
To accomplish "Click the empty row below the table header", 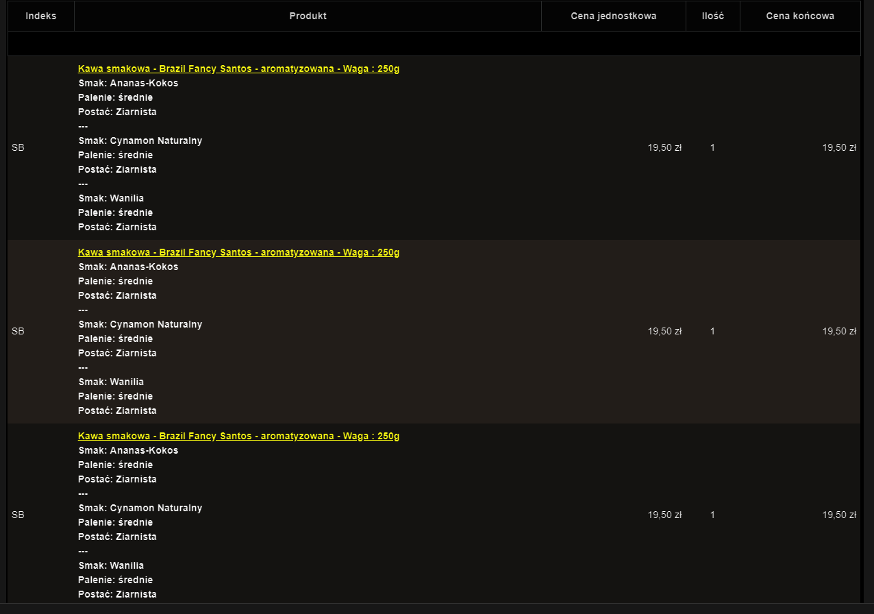I will tap(434, 42).
